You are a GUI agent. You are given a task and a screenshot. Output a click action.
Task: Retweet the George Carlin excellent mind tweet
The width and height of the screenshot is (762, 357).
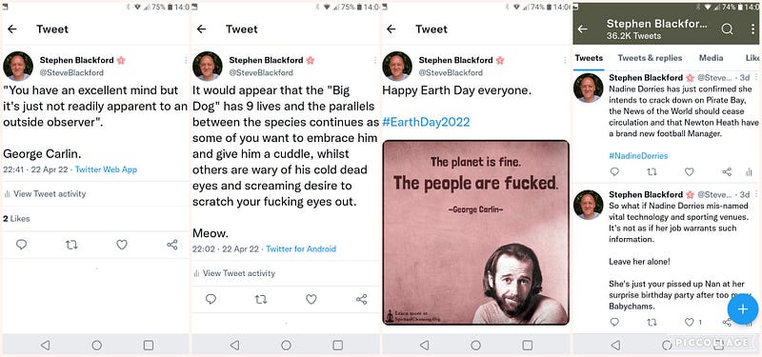(71, 245)
